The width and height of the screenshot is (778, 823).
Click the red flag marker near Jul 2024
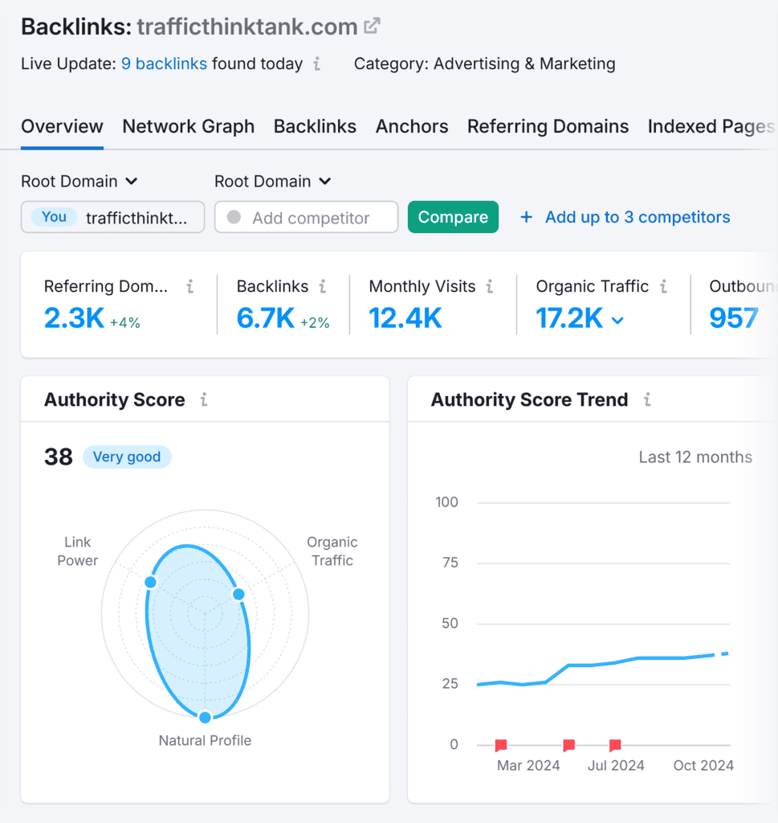(x=615, y=745)
